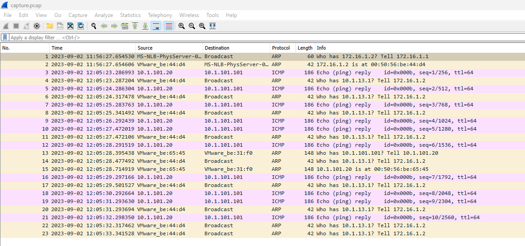Select packet 5 ICMP reply seq=2/512
Viewport: 525px width, 246px height.
click(x=263, y=89)
